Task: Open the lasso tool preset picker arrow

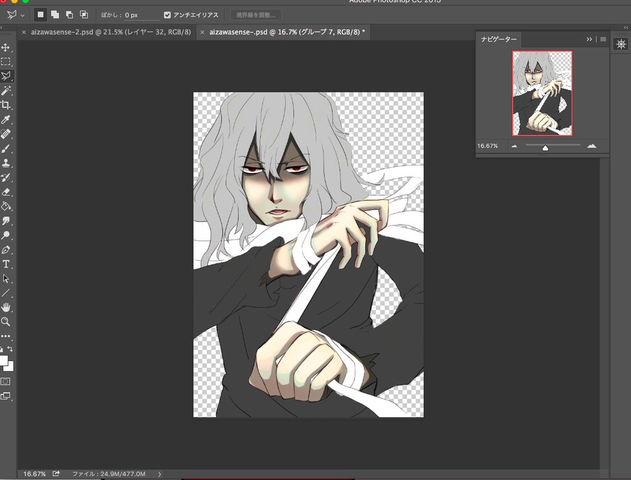Action: (23, 15)
